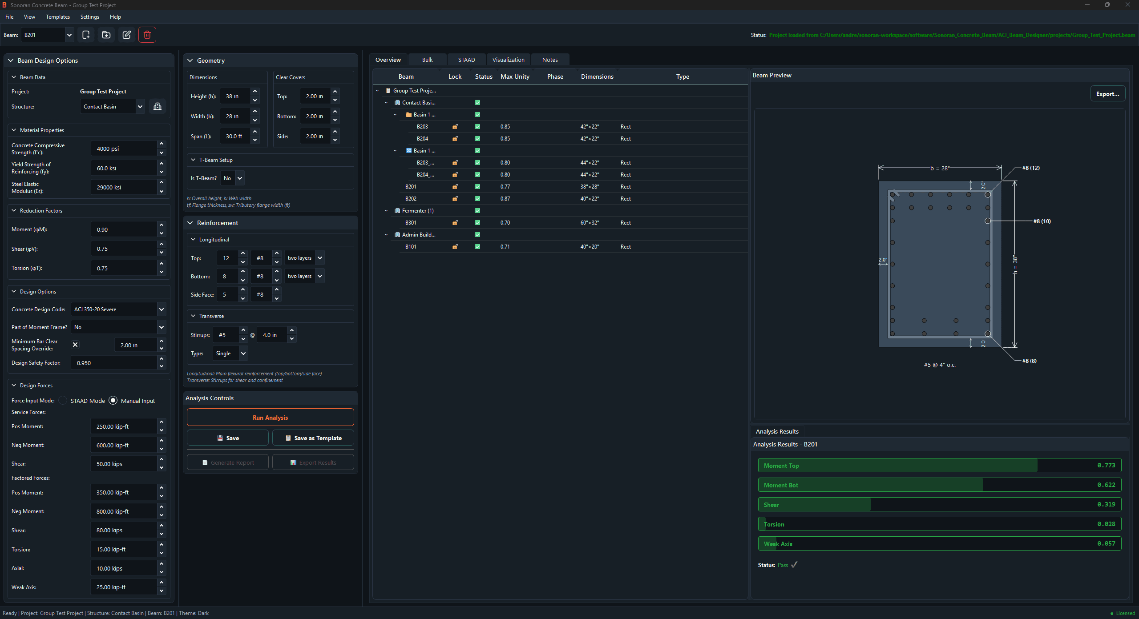Click the folder icon next to Basin 1
This screenshot has height=619, width=1139.
click(409, 114)
